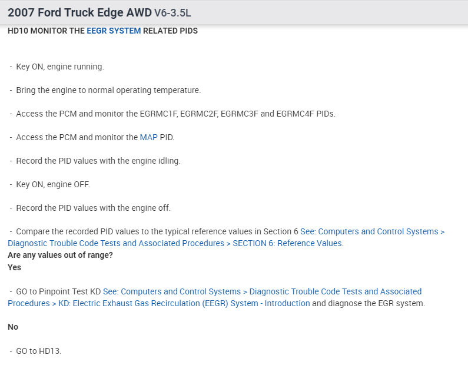Screen dimensions: 468x378
Task: Click the bold 'Yes' answer label
Action: [x=14, y=267]
